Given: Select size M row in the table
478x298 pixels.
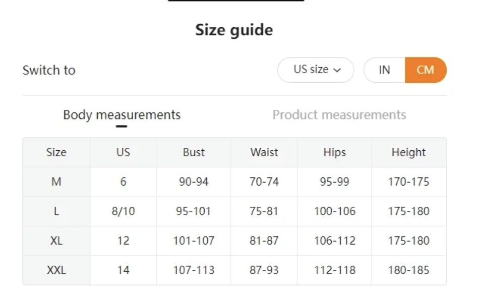Looking at the screenshot, I should point(56,182).
